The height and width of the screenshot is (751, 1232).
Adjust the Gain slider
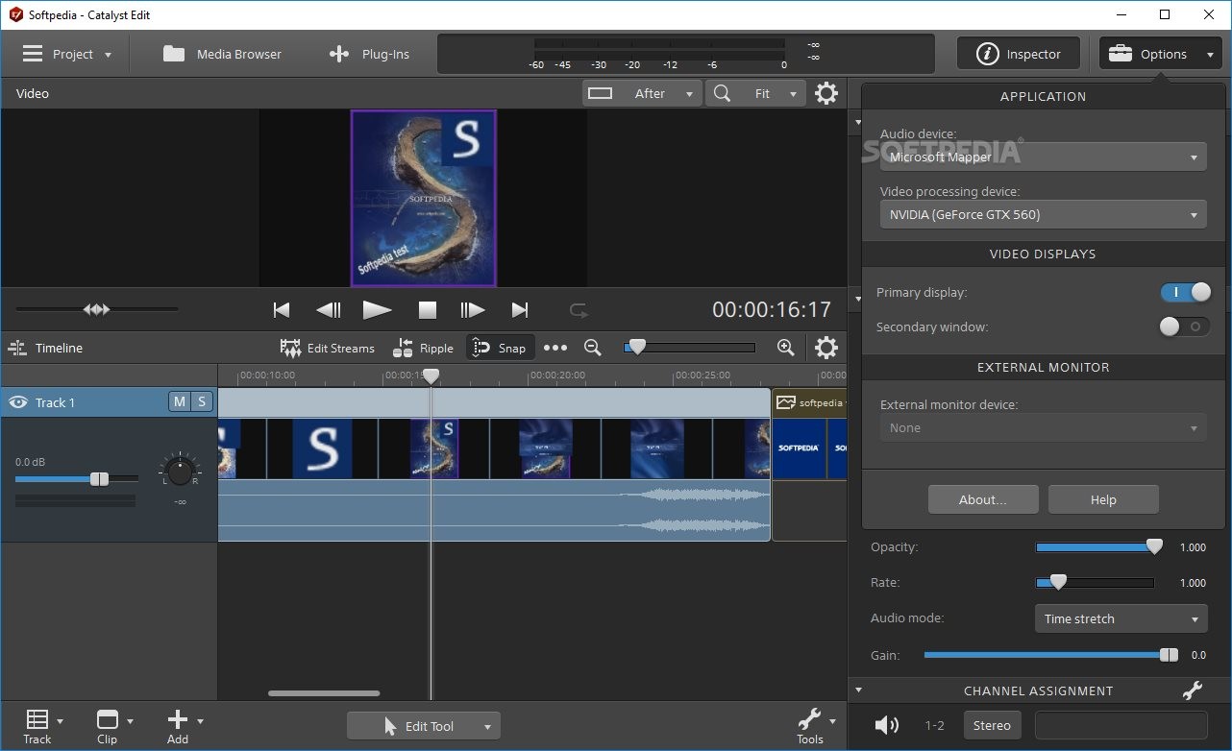tap(1051, 655)
